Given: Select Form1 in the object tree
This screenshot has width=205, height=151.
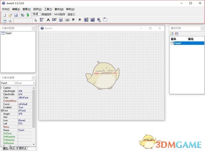Looking at the screenshot, I should pos(8,33).
